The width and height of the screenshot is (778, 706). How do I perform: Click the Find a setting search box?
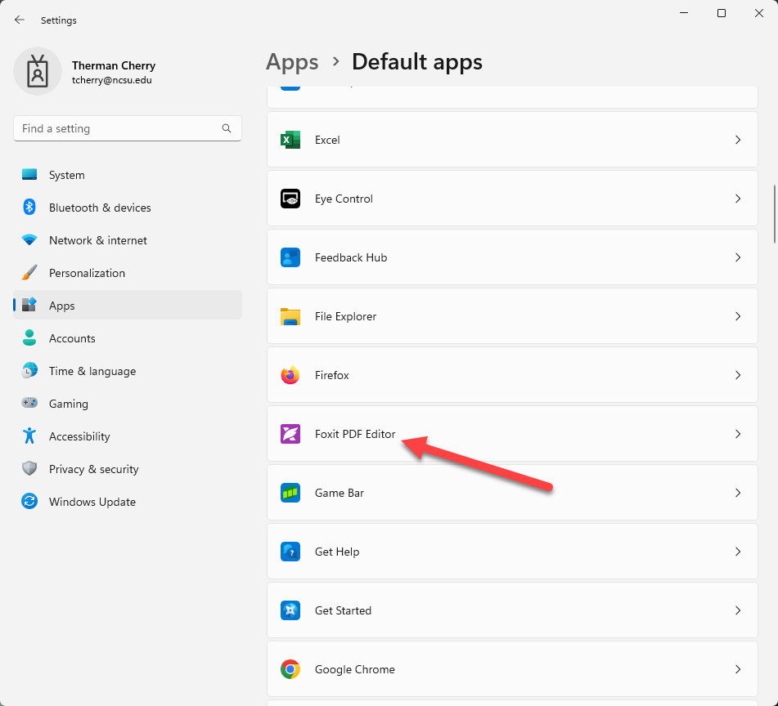119,128
